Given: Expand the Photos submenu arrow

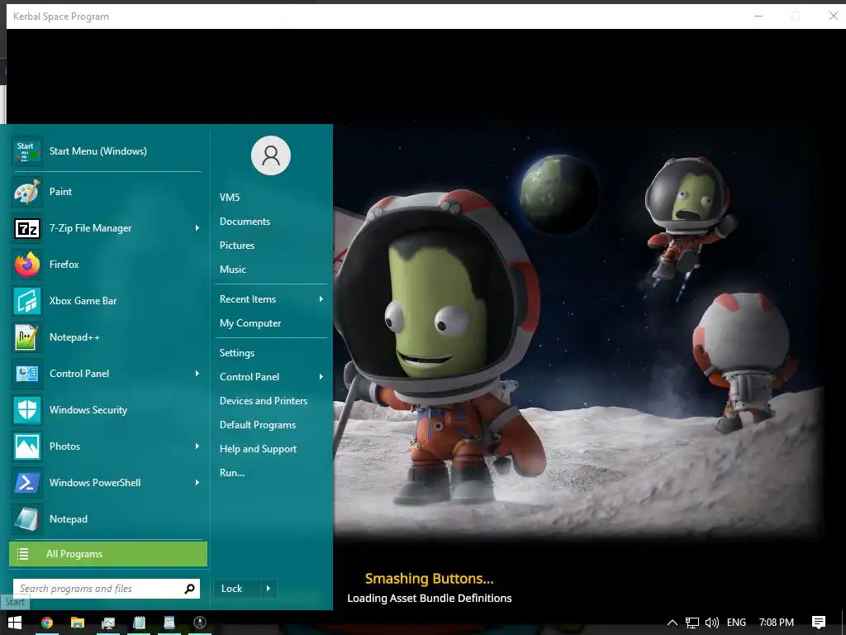Looking at the screenshot, I should click(197, 446).
